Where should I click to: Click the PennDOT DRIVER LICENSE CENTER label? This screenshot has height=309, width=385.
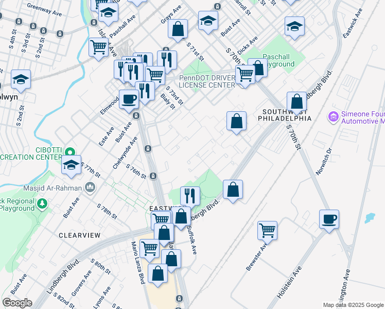[207, 81]
